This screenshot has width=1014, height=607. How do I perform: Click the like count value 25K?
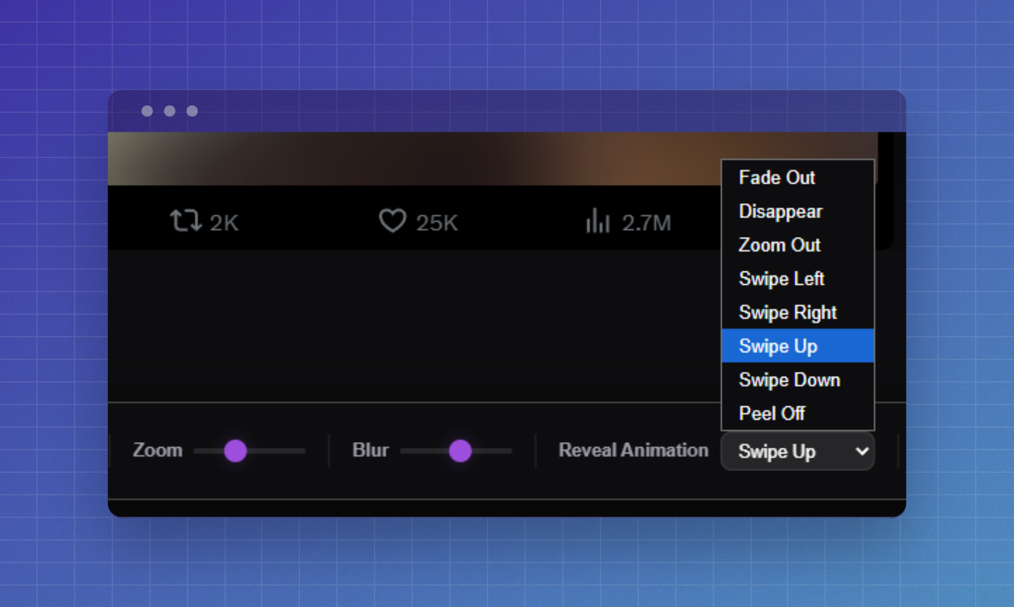pos(437,221)
